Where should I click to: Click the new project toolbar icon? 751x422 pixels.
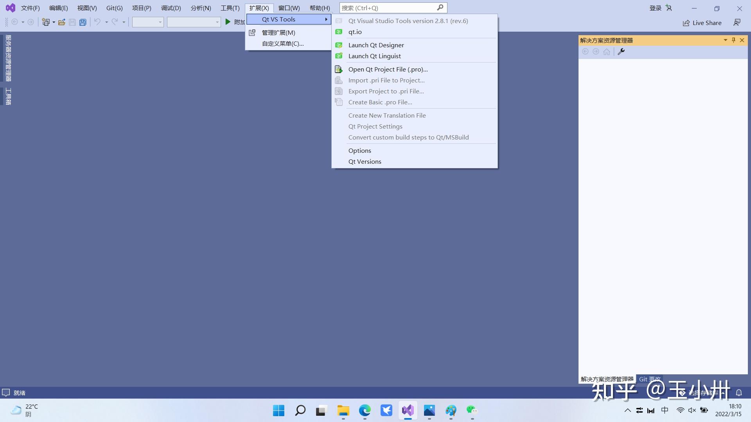click(46, 22)
